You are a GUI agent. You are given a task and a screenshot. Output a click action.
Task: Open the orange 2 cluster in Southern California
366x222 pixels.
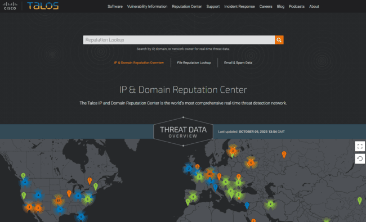(29, 207)
